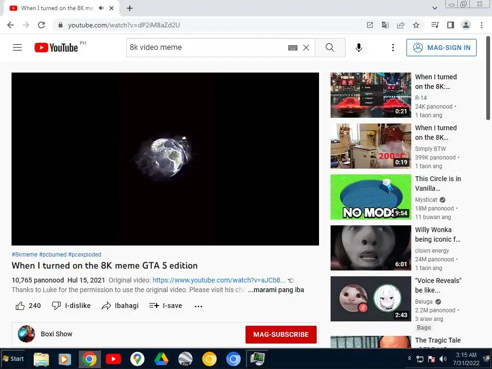Click the Beluga channel name
This screenshot has width=492, height=369.
(424, 302)
